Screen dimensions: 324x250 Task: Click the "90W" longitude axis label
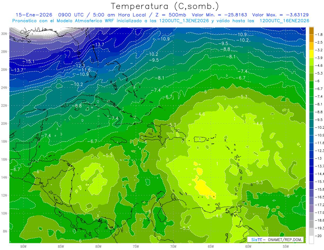[x=23, y=247]
